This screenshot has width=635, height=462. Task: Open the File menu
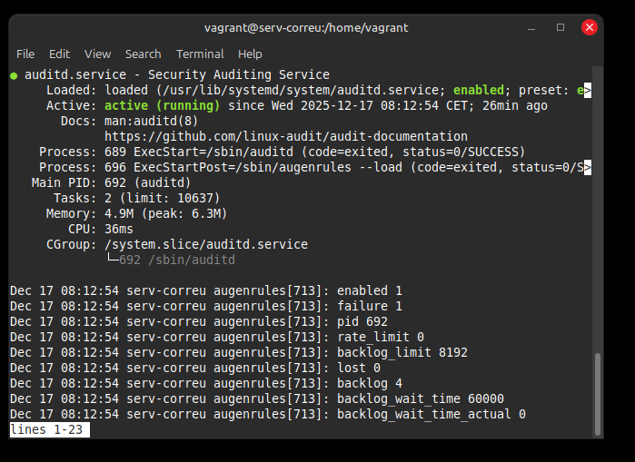pos(25,54)
